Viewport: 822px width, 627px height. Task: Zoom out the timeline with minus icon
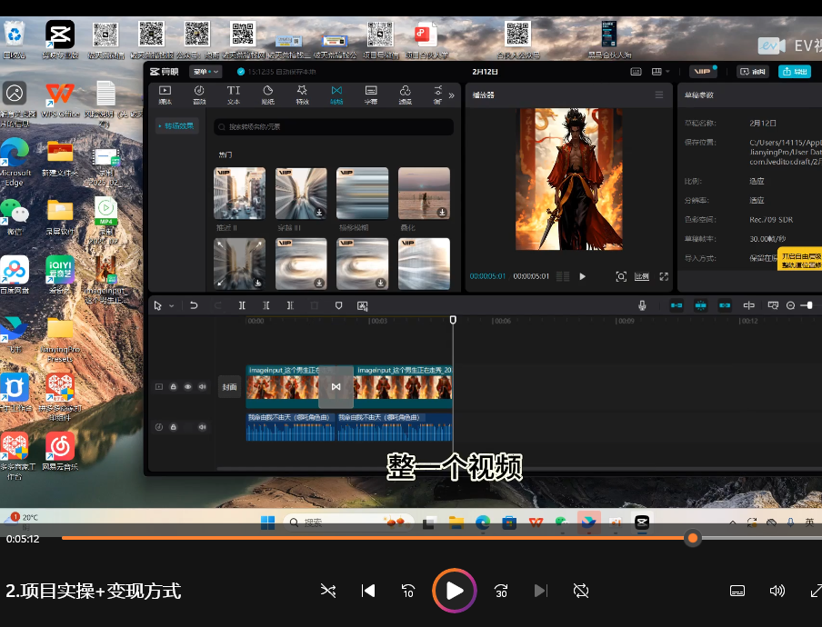[790, 305]
